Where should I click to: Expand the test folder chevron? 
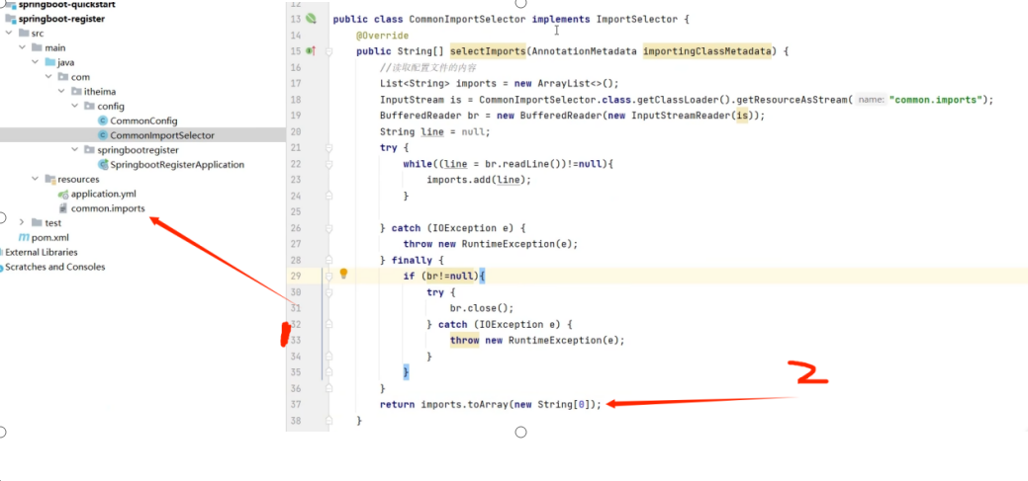click(x=23, y=223)
